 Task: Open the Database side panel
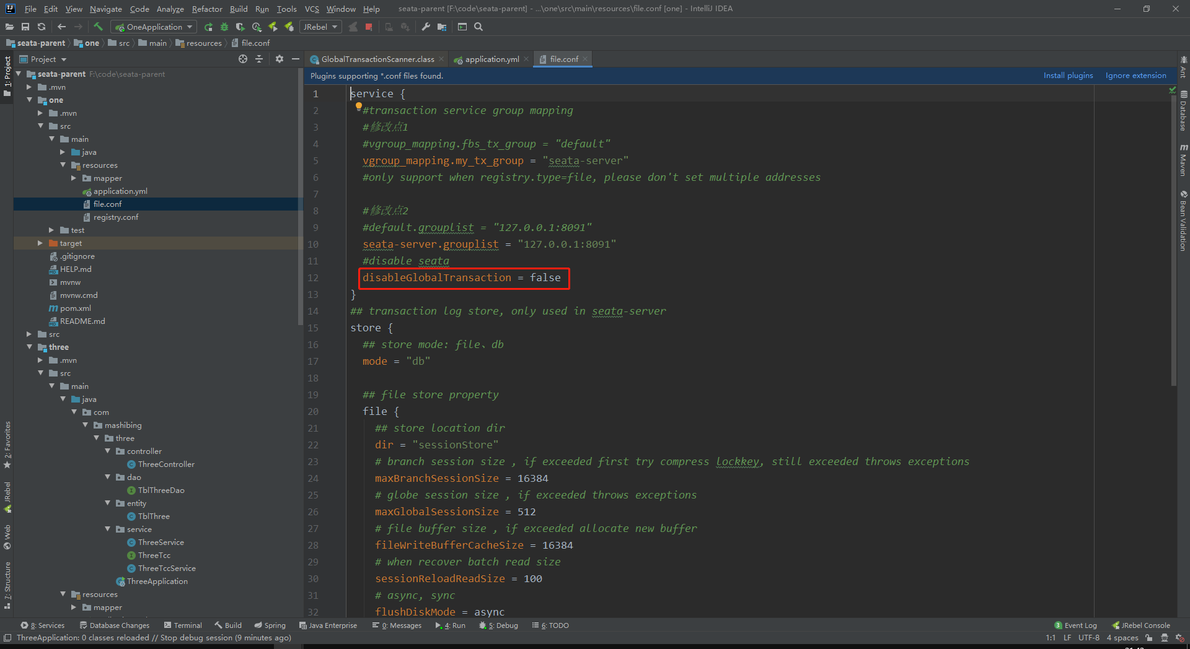pos(1183,110)
